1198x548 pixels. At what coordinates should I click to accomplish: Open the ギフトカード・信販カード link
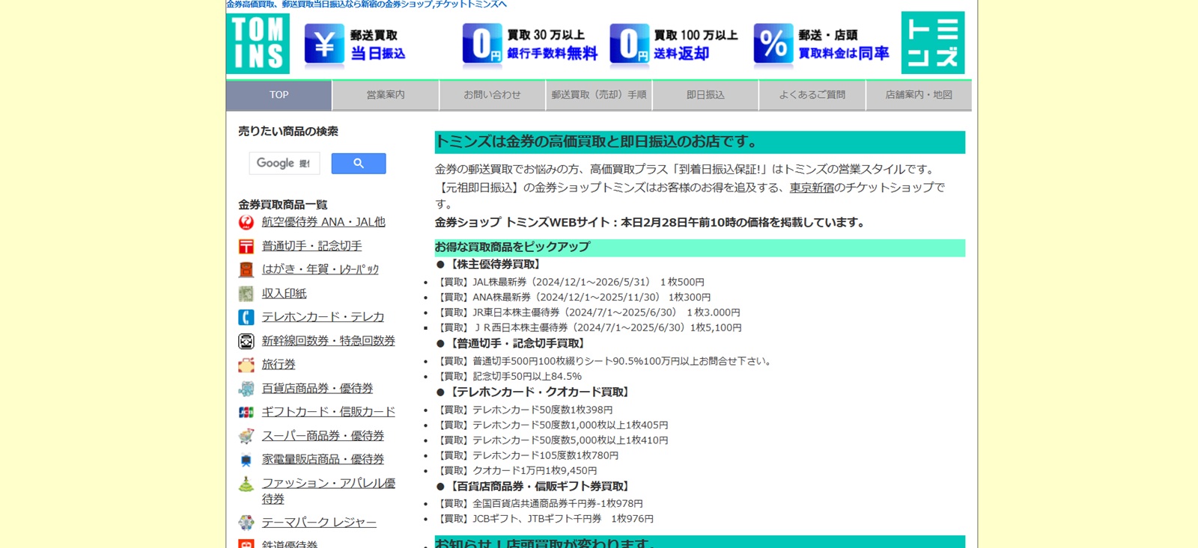(328, 412)
